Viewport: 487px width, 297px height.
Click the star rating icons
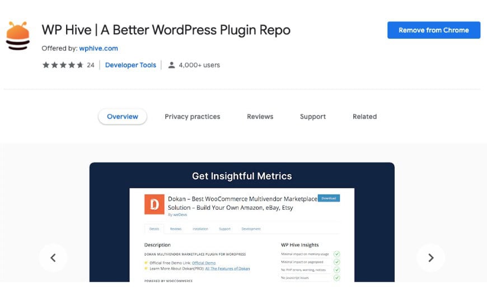pos(63,65)
